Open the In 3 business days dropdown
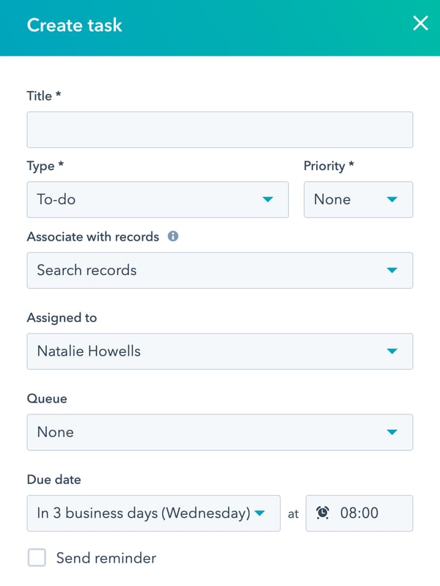 143,513
